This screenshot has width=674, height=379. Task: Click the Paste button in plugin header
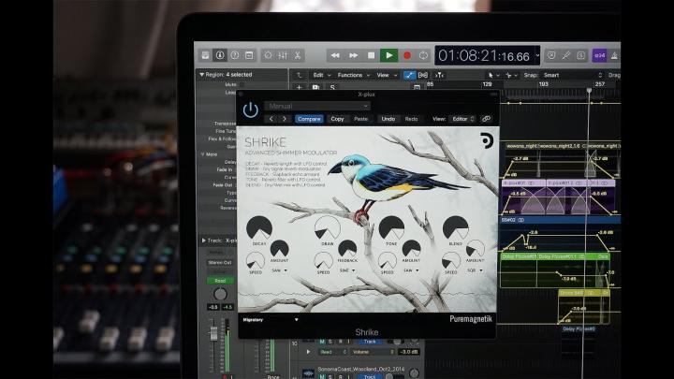pyautogui.click(x=361, y=119)
